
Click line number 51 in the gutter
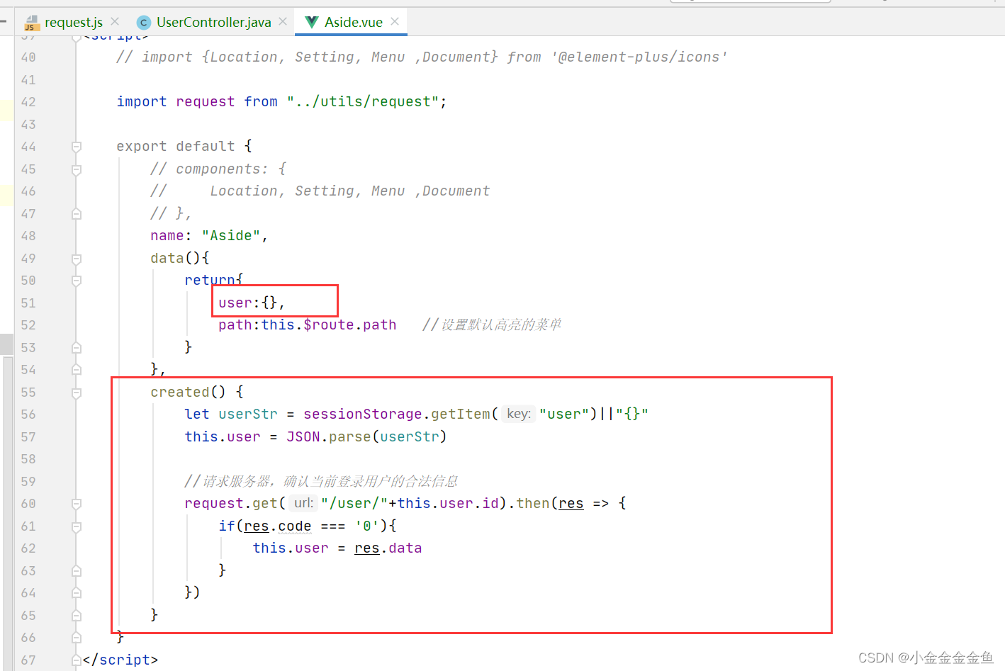point(28,303)
